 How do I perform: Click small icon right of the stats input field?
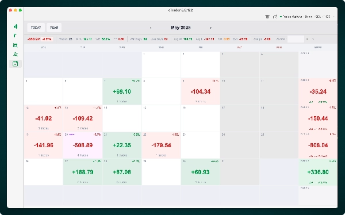(307, 39)
